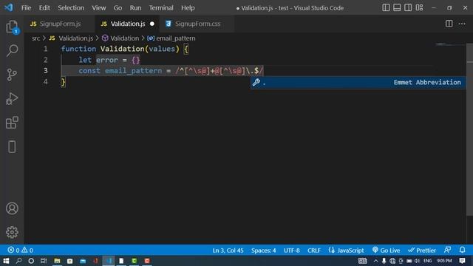The height and width of the screenshot is (266, 473).
Task: Click the ENG language indicator
Action: (x=427, y=261)
